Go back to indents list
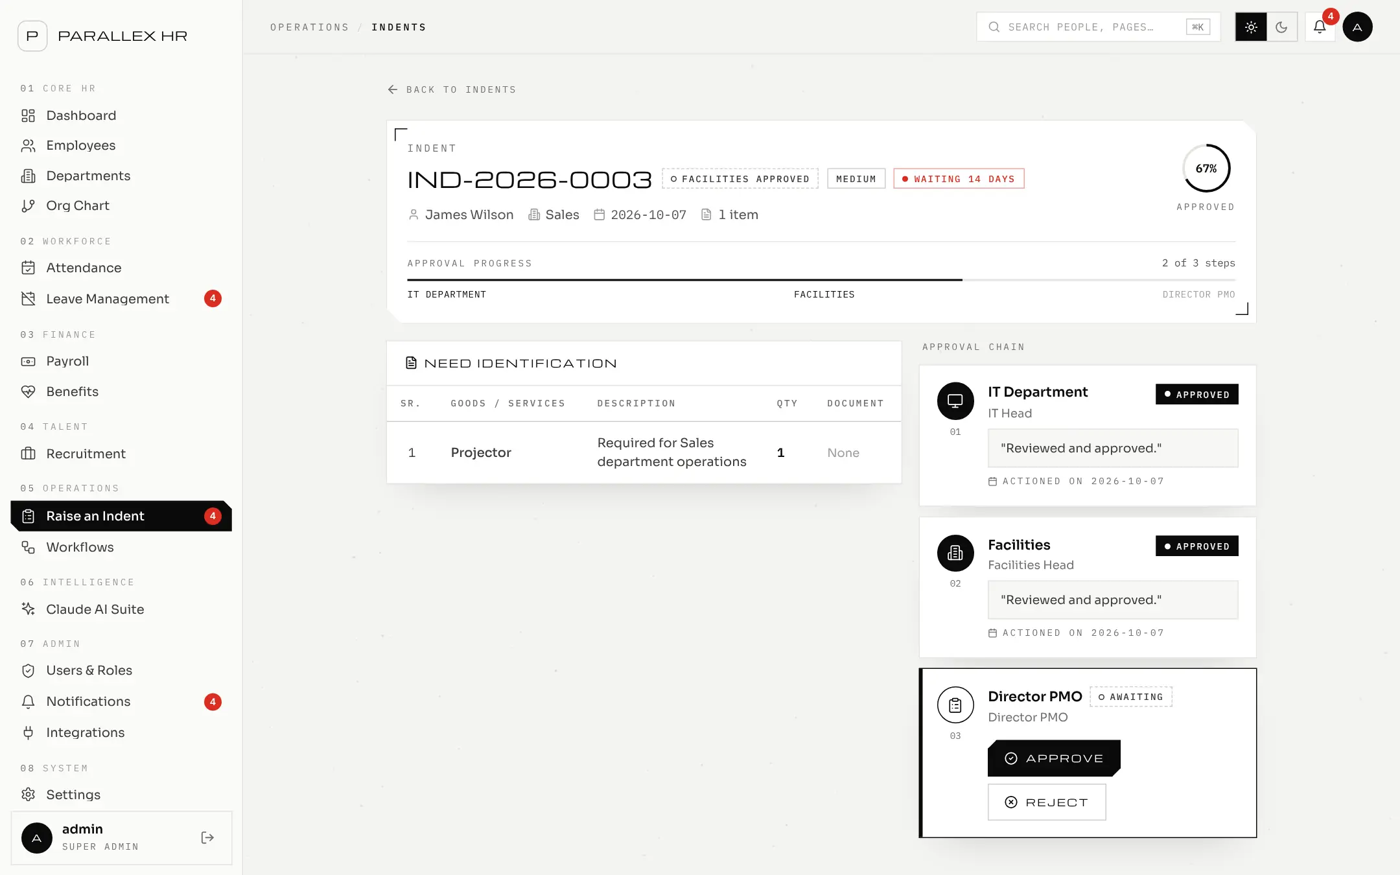This screenshot has width=1400, height=875. pos(452,89)
